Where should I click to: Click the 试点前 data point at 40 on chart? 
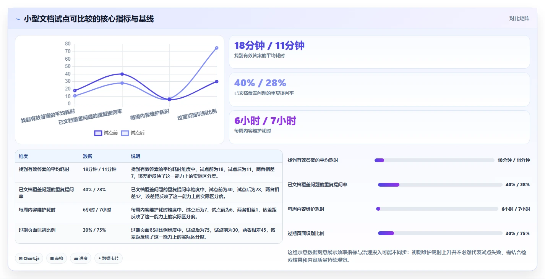[x=122, y=74]
